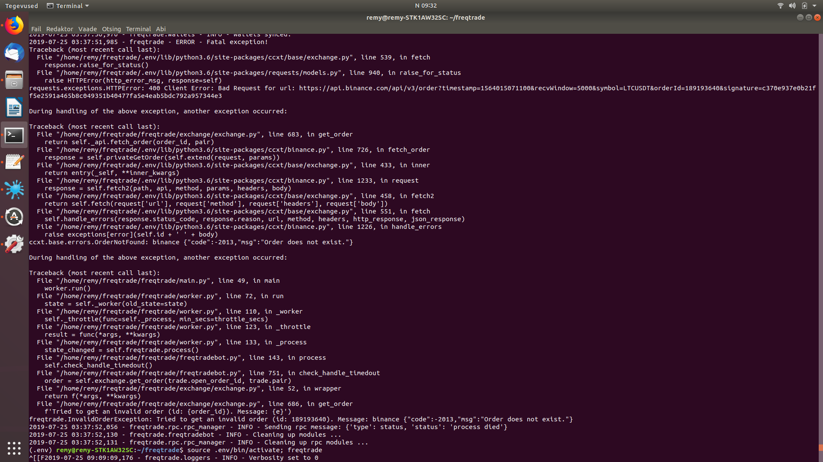Viewport: 823px width, 462px height.
Task: Expand the system status menu arrow
Action: click(814, 6)
